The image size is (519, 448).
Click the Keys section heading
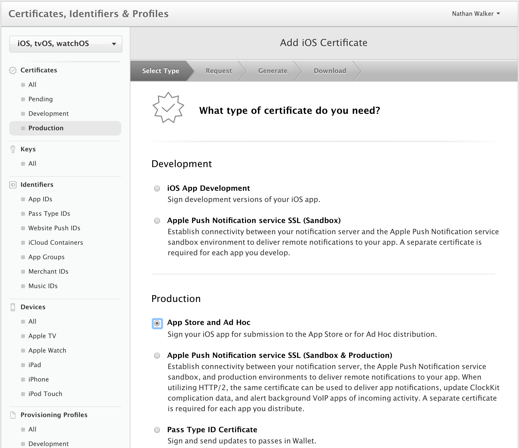click(x=28, y=149)
